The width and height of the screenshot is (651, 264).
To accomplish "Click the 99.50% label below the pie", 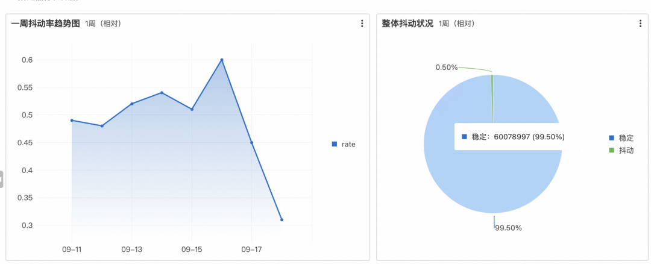I will (x=509, y=228).
